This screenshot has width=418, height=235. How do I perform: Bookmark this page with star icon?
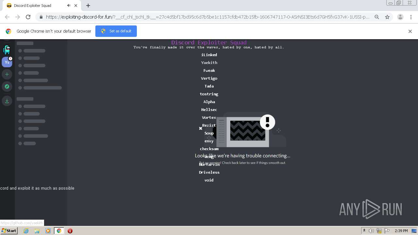coord(387,17)
